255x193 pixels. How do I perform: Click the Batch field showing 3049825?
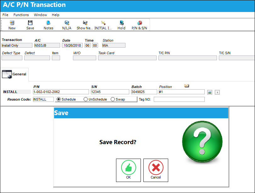pyautogui.click(x=144, y=92)
